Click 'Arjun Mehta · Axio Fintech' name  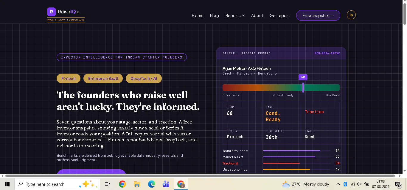(247, 68)
